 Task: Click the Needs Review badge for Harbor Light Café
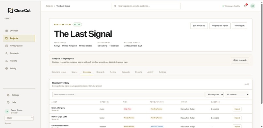(129, 118)
